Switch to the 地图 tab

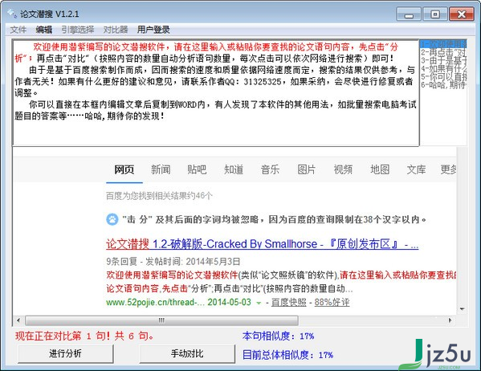coord(380,169)
